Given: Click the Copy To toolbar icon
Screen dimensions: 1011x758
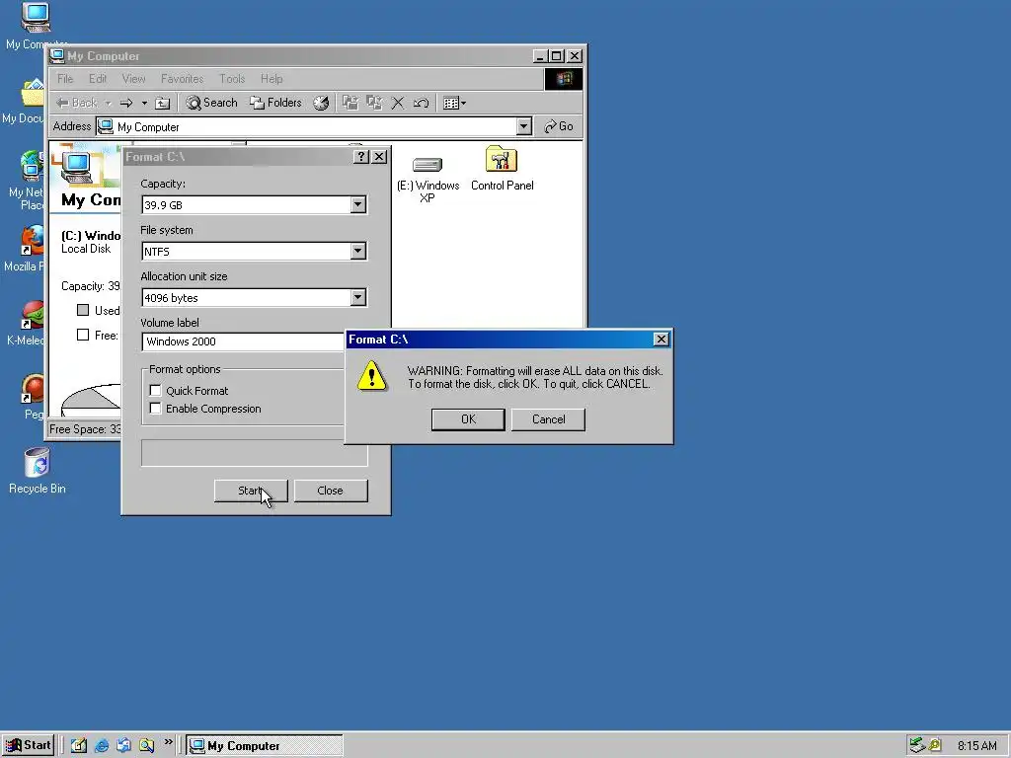Looking at the screenshot, I should click(374, 103).
